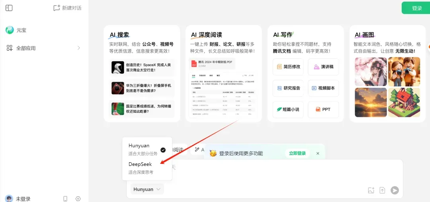Click the SpaceX astronaut thumbnail
The image size is (430, 202).
point(117,67)
